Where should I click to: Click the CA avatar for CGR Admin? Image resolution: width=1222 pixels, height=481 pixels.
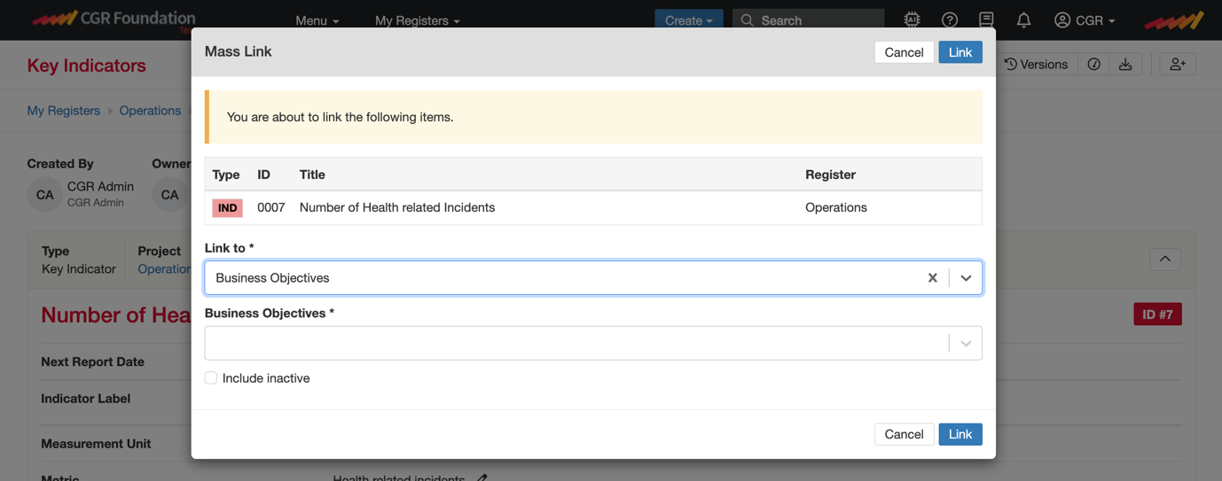(x=44, y=195)
